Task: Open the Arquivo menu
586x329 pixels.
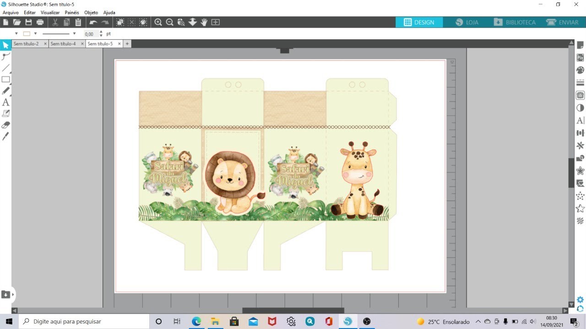Action: [x=11, y=12]
